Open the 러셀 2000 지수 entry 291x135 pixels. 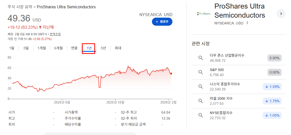point(239,101)
